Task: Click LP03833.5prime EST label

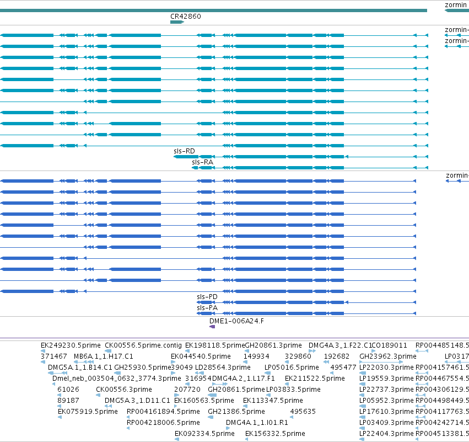Action: pos(293,390)
